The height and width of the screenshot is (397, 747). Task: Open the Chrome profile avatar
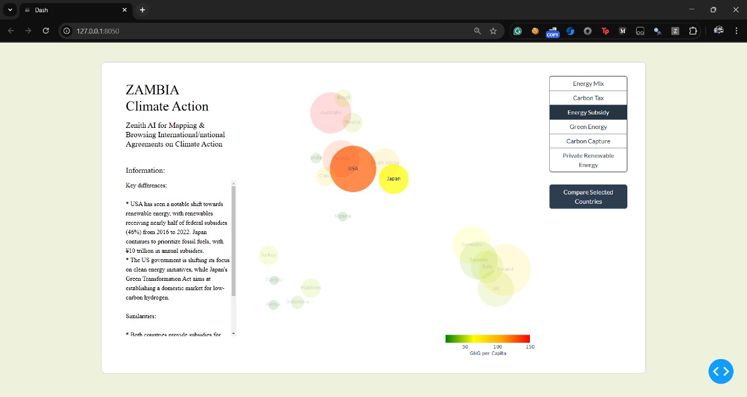pos(718,31)
